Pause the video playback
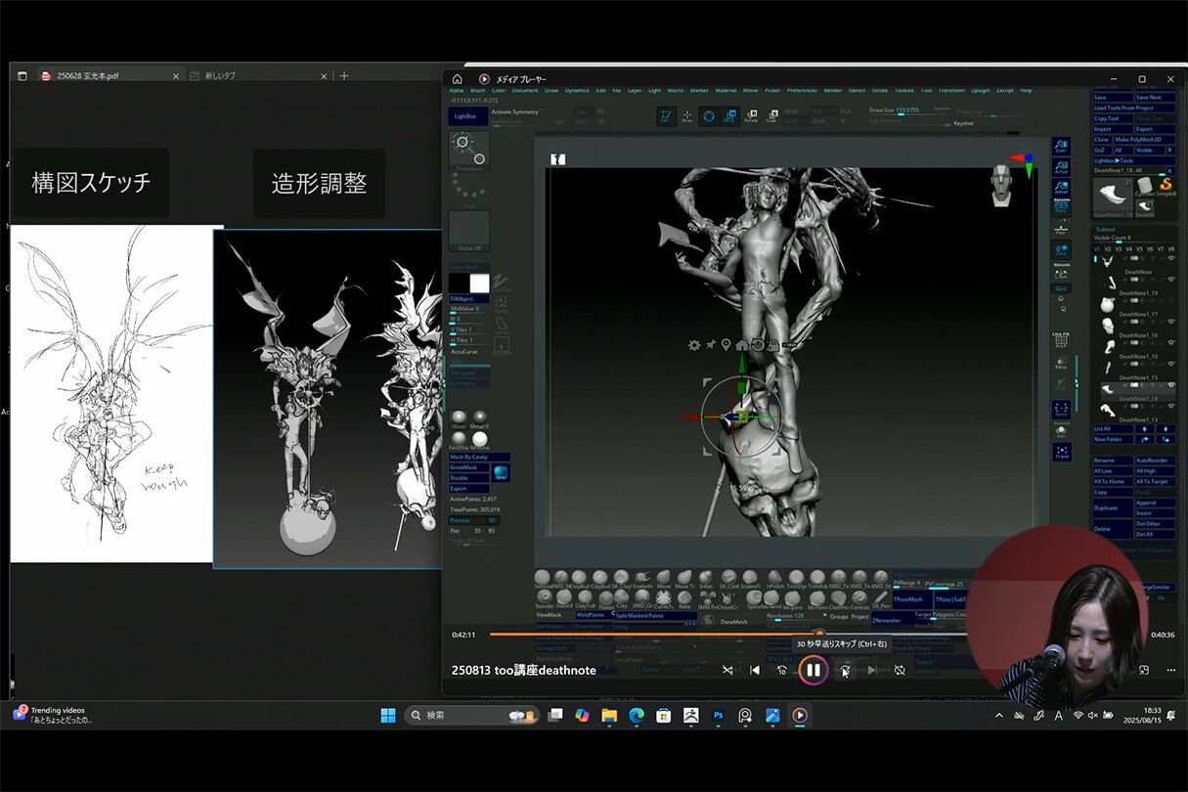The width and height of the screenshot is (1188, 792). click(x=813, y=670)
